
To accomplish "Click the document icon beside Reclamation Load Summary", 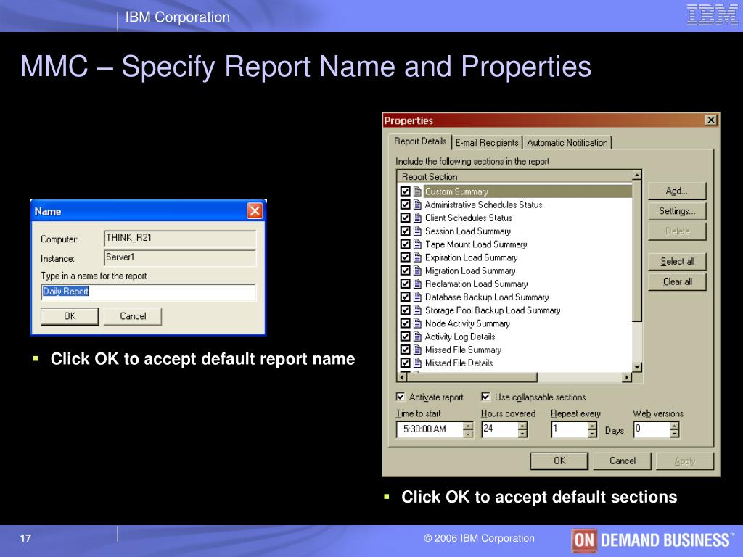I will click(417, 284).
